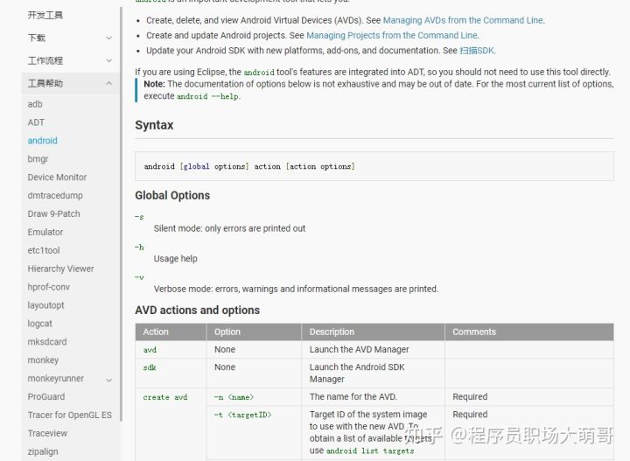Open the ADT page in sidebar

(36, 122)
